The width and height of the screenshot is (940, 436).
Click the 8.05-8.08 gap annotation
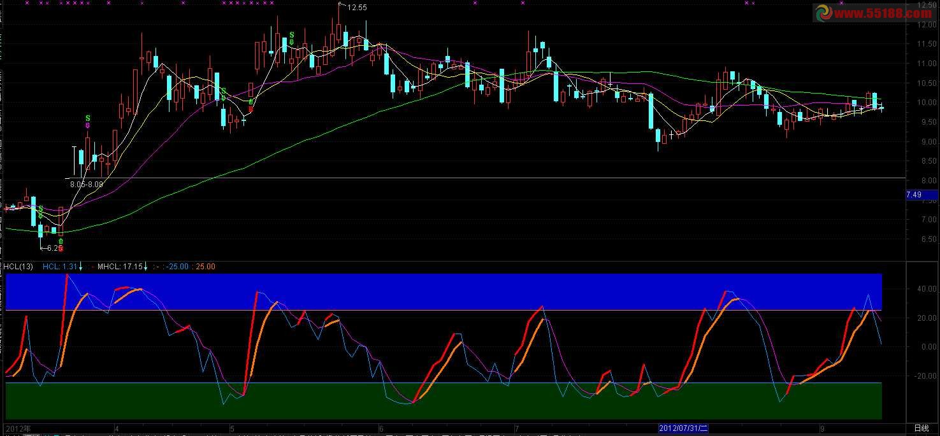pyautogui.click(x=87, y=184)
